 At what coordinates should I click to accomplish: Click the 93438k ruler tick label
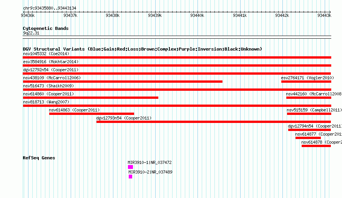click(x=113, y=15)
